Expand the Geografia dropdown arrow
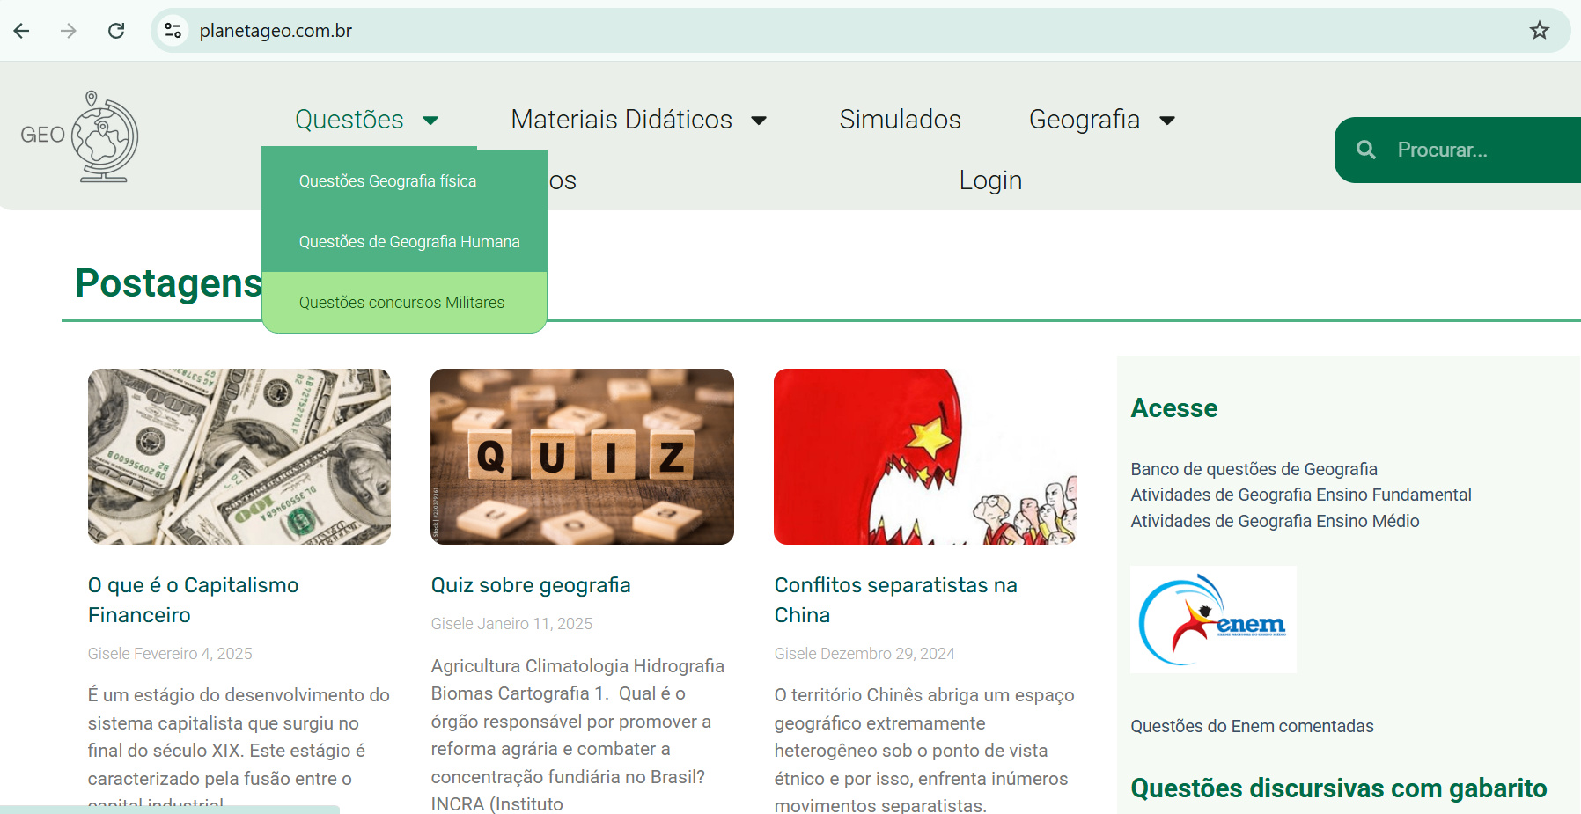 (x=1167, y=121)
